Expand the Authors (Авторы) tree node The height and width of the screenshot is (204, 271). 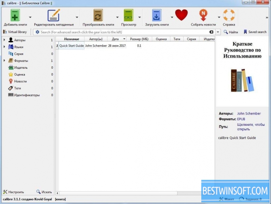(4, 40)
